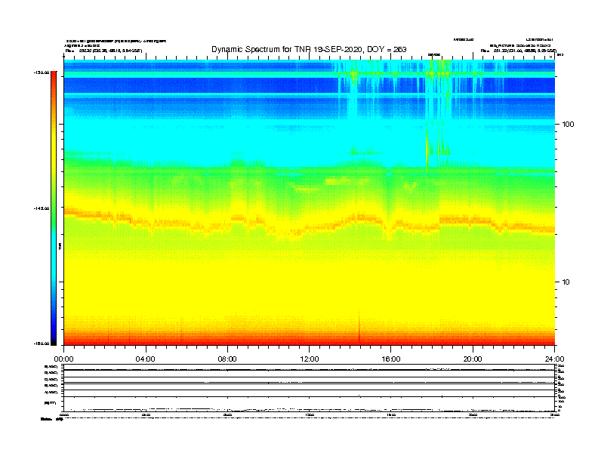
Task: Click the 00:00 time axis label
Action: [63, 359]
